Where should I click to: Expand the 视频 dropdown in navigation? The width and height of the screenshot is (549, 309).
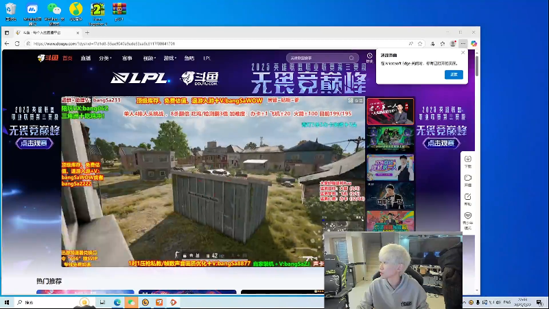149,58
